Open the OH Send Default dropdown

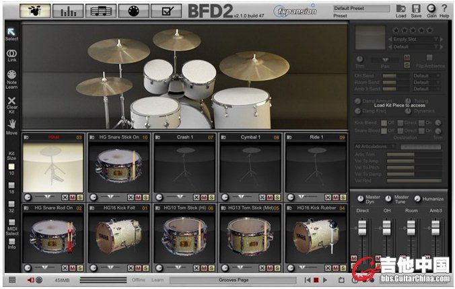tap(427, 76)
